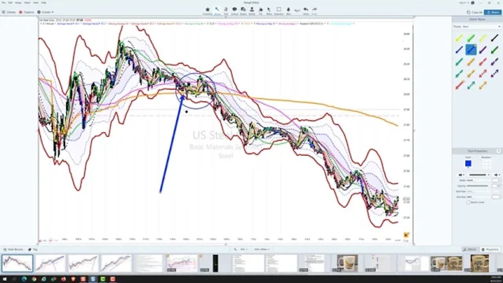503x283 pixels.
Task: Open the More tools dropdown
Action: point(297,11)
